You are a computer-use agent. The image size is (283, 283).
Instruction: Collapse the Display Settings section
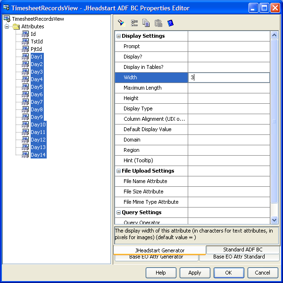click(x=118, y=36)
